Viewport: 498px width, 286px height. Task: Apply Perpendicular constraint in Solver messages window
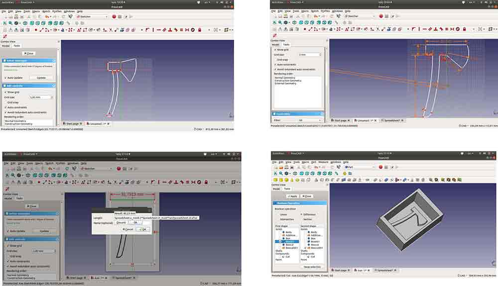(x=170, y=30)
